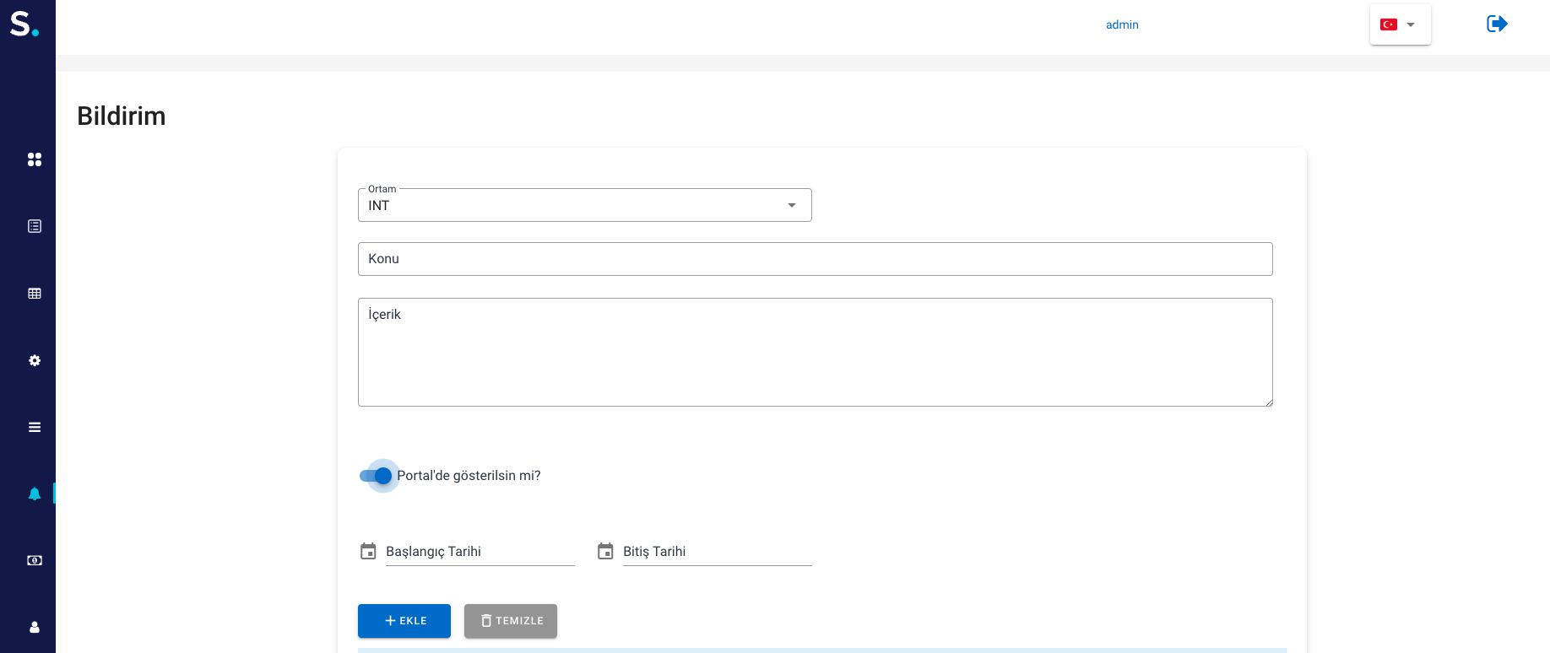Screen dimensions: 1550x653
Task: Open calendar icon for Başlangıç Tarihi
Action: (368, 551)
